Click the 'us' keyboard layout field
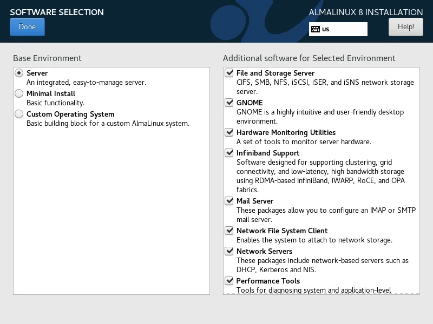433x324 pixels. point(338,29)
